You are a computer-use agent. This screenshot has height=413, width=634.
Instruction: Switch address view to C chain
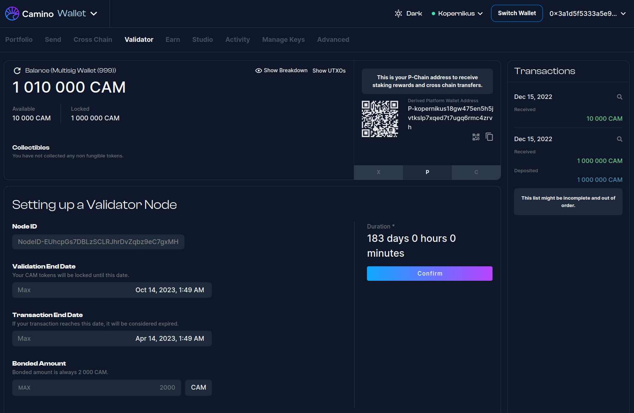[476, 172]
